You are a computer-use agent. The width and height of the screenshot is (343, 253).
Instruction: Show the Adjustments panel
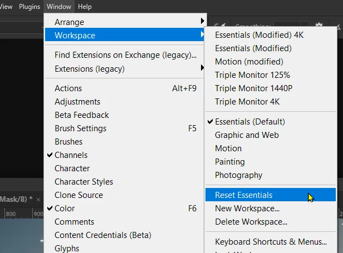point(125,102)
